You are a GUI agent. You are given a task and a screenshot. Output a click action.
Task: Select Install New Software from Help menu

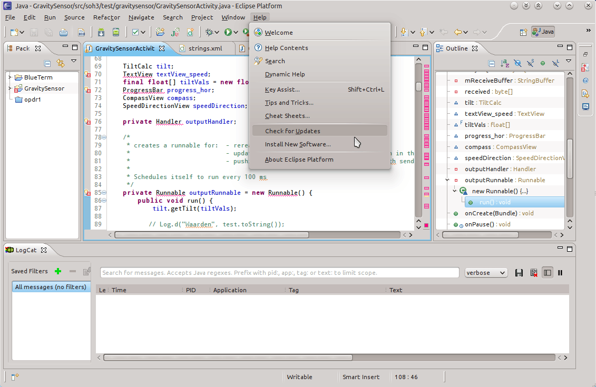(x=298, y=144)
